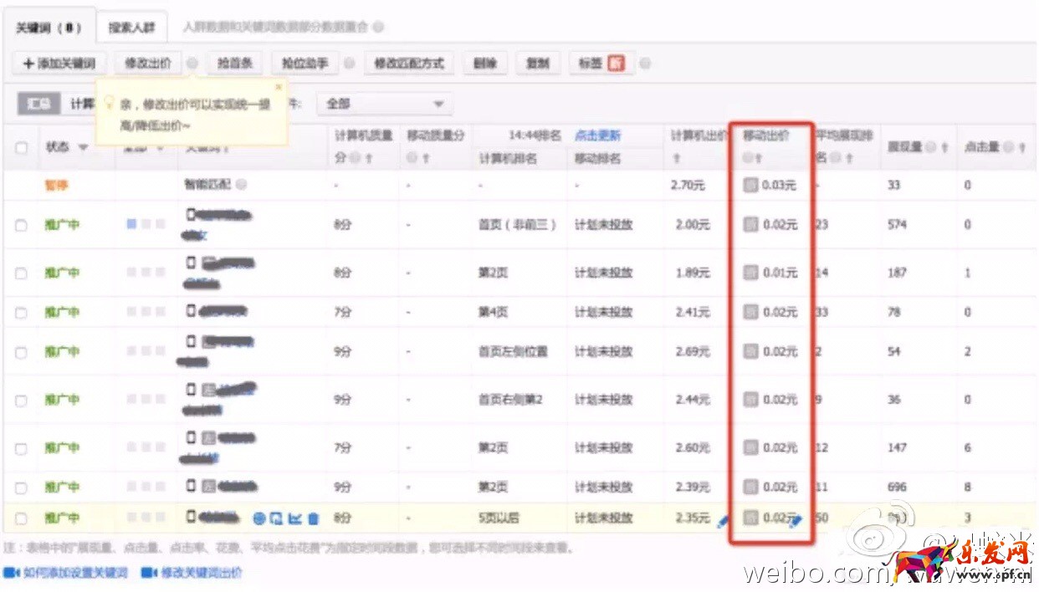Screen dimensions: 1039x592
Task: Click the blue match indicator square in first keyword row
Action: coord(131,225)
